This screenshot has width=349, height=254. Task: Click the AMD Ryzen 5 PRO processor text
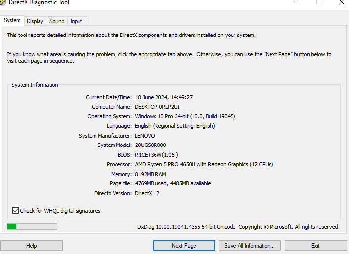(204, 164)
